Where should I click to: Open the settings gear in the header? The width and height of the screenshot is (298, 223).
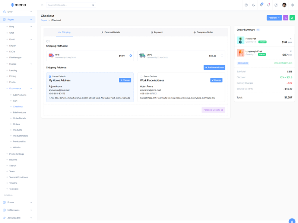tap(292, 5)
